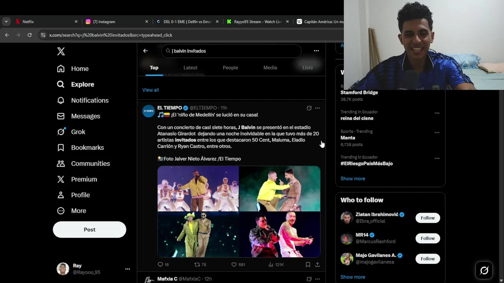
Task: Reply to EL TIEMPO tweet with 16 replies
Action: (163, 265)
